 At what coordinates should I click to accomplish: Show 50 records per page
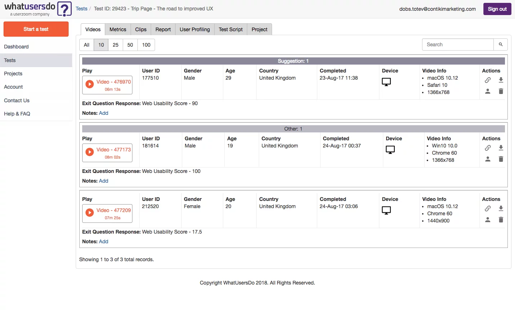click(130, 45)
